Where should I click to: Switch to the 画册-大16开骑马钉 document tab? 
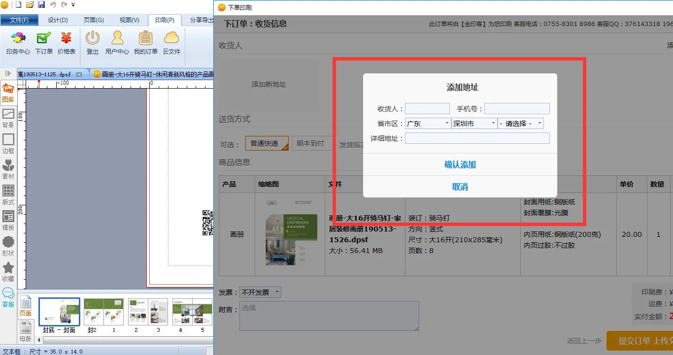point(153,74)
